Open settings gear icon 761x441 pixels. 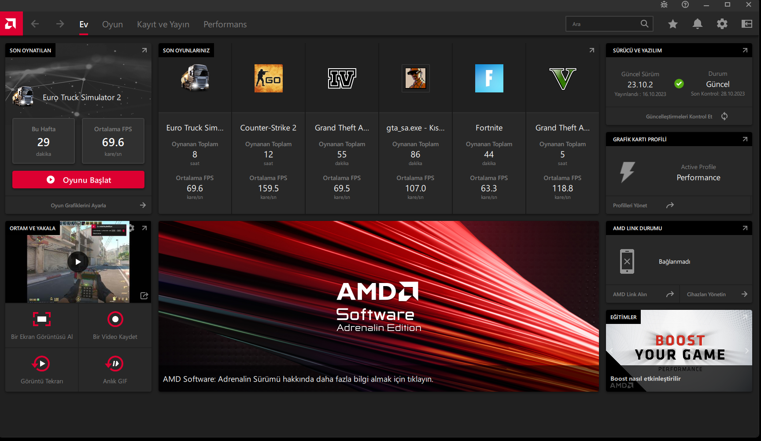[x=722, y=24]
